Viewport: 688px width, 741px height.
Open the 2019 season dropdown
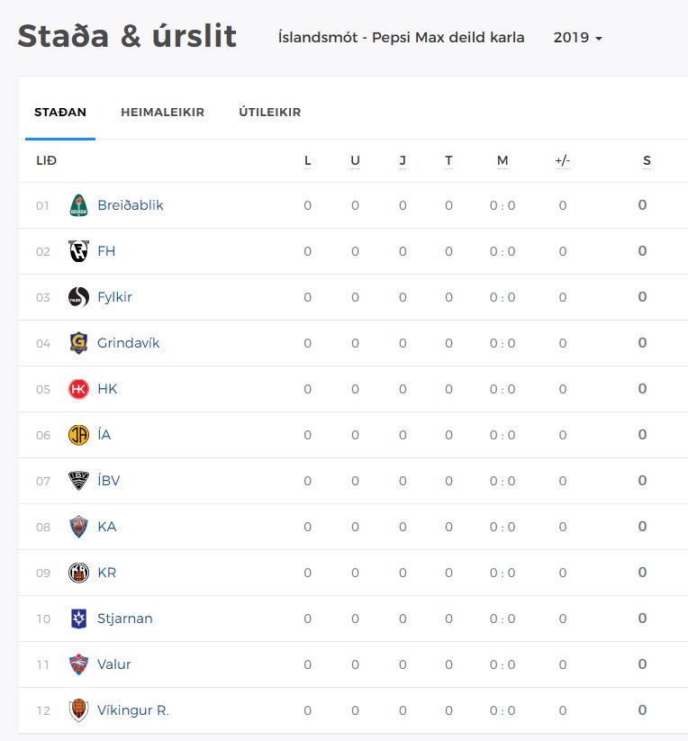coord(577,37)
